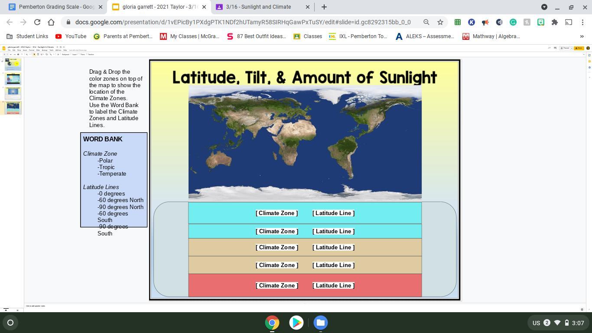Open the YouTube bookmark
The width and height of the screenshot is (592, 333).
(x=71, y=36)
